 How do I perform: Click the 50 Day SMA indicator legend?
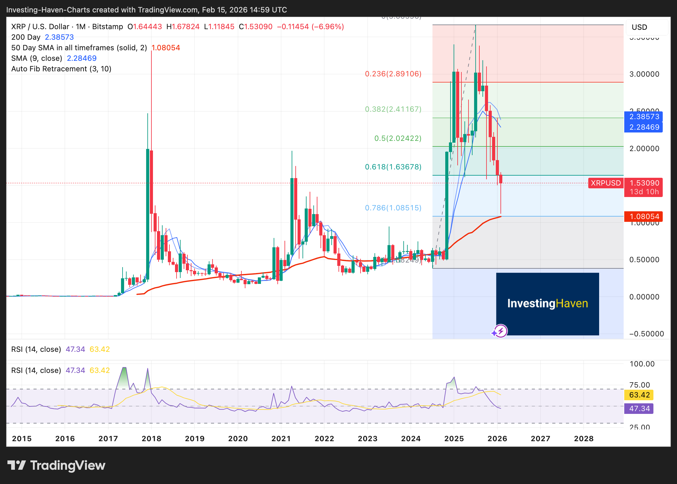[79, 48]
